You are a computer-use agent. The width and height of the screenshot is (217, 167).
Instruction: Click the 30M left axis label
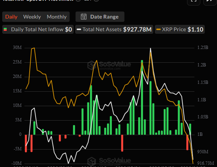pyautogui.click(x=17, y=48)
